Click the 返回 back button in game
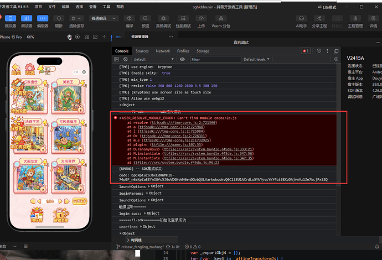Image resolution: width=382 pixels, height=260 pixels. 16,69
